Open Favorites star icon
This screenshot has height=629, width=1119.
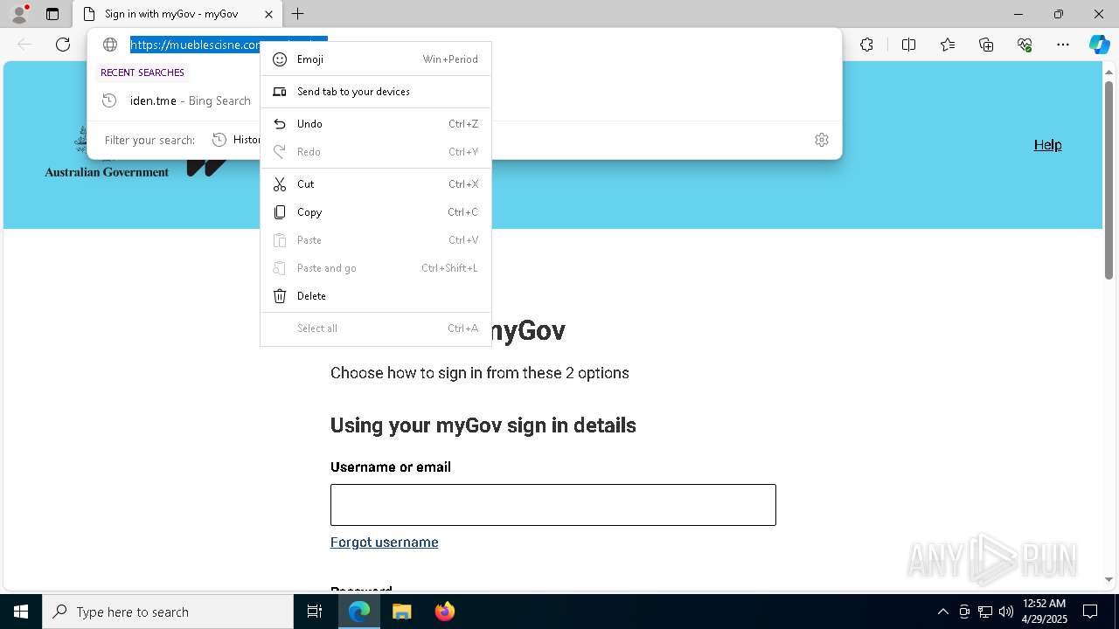[948, 45]
